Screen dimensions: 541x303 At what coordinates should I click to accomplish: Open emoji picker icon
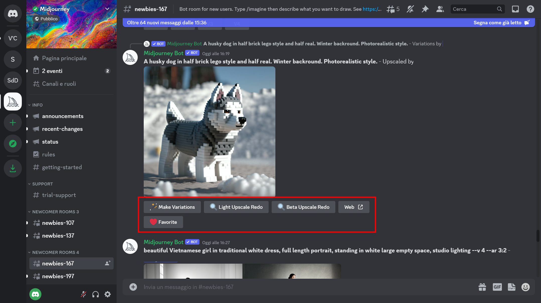525,287
